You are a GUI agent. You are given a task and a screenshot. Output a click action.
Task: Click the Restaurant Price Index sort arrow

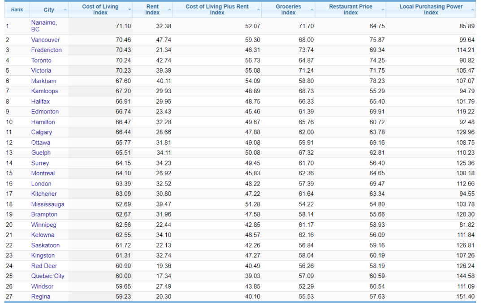383,10
